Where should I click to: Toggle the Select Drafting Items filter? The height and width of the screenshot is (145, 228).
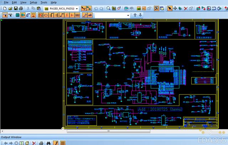point(85,15)
